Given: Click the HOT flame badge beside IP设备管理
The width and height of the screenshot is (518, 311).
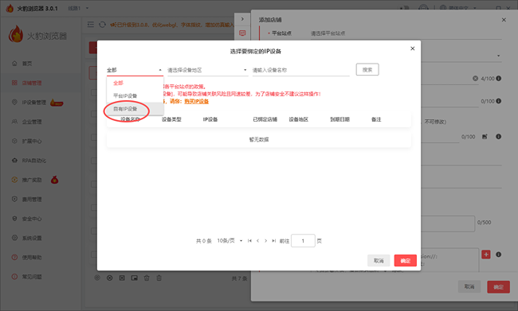Looking at the screenshot, I should (x=57, y=103).
